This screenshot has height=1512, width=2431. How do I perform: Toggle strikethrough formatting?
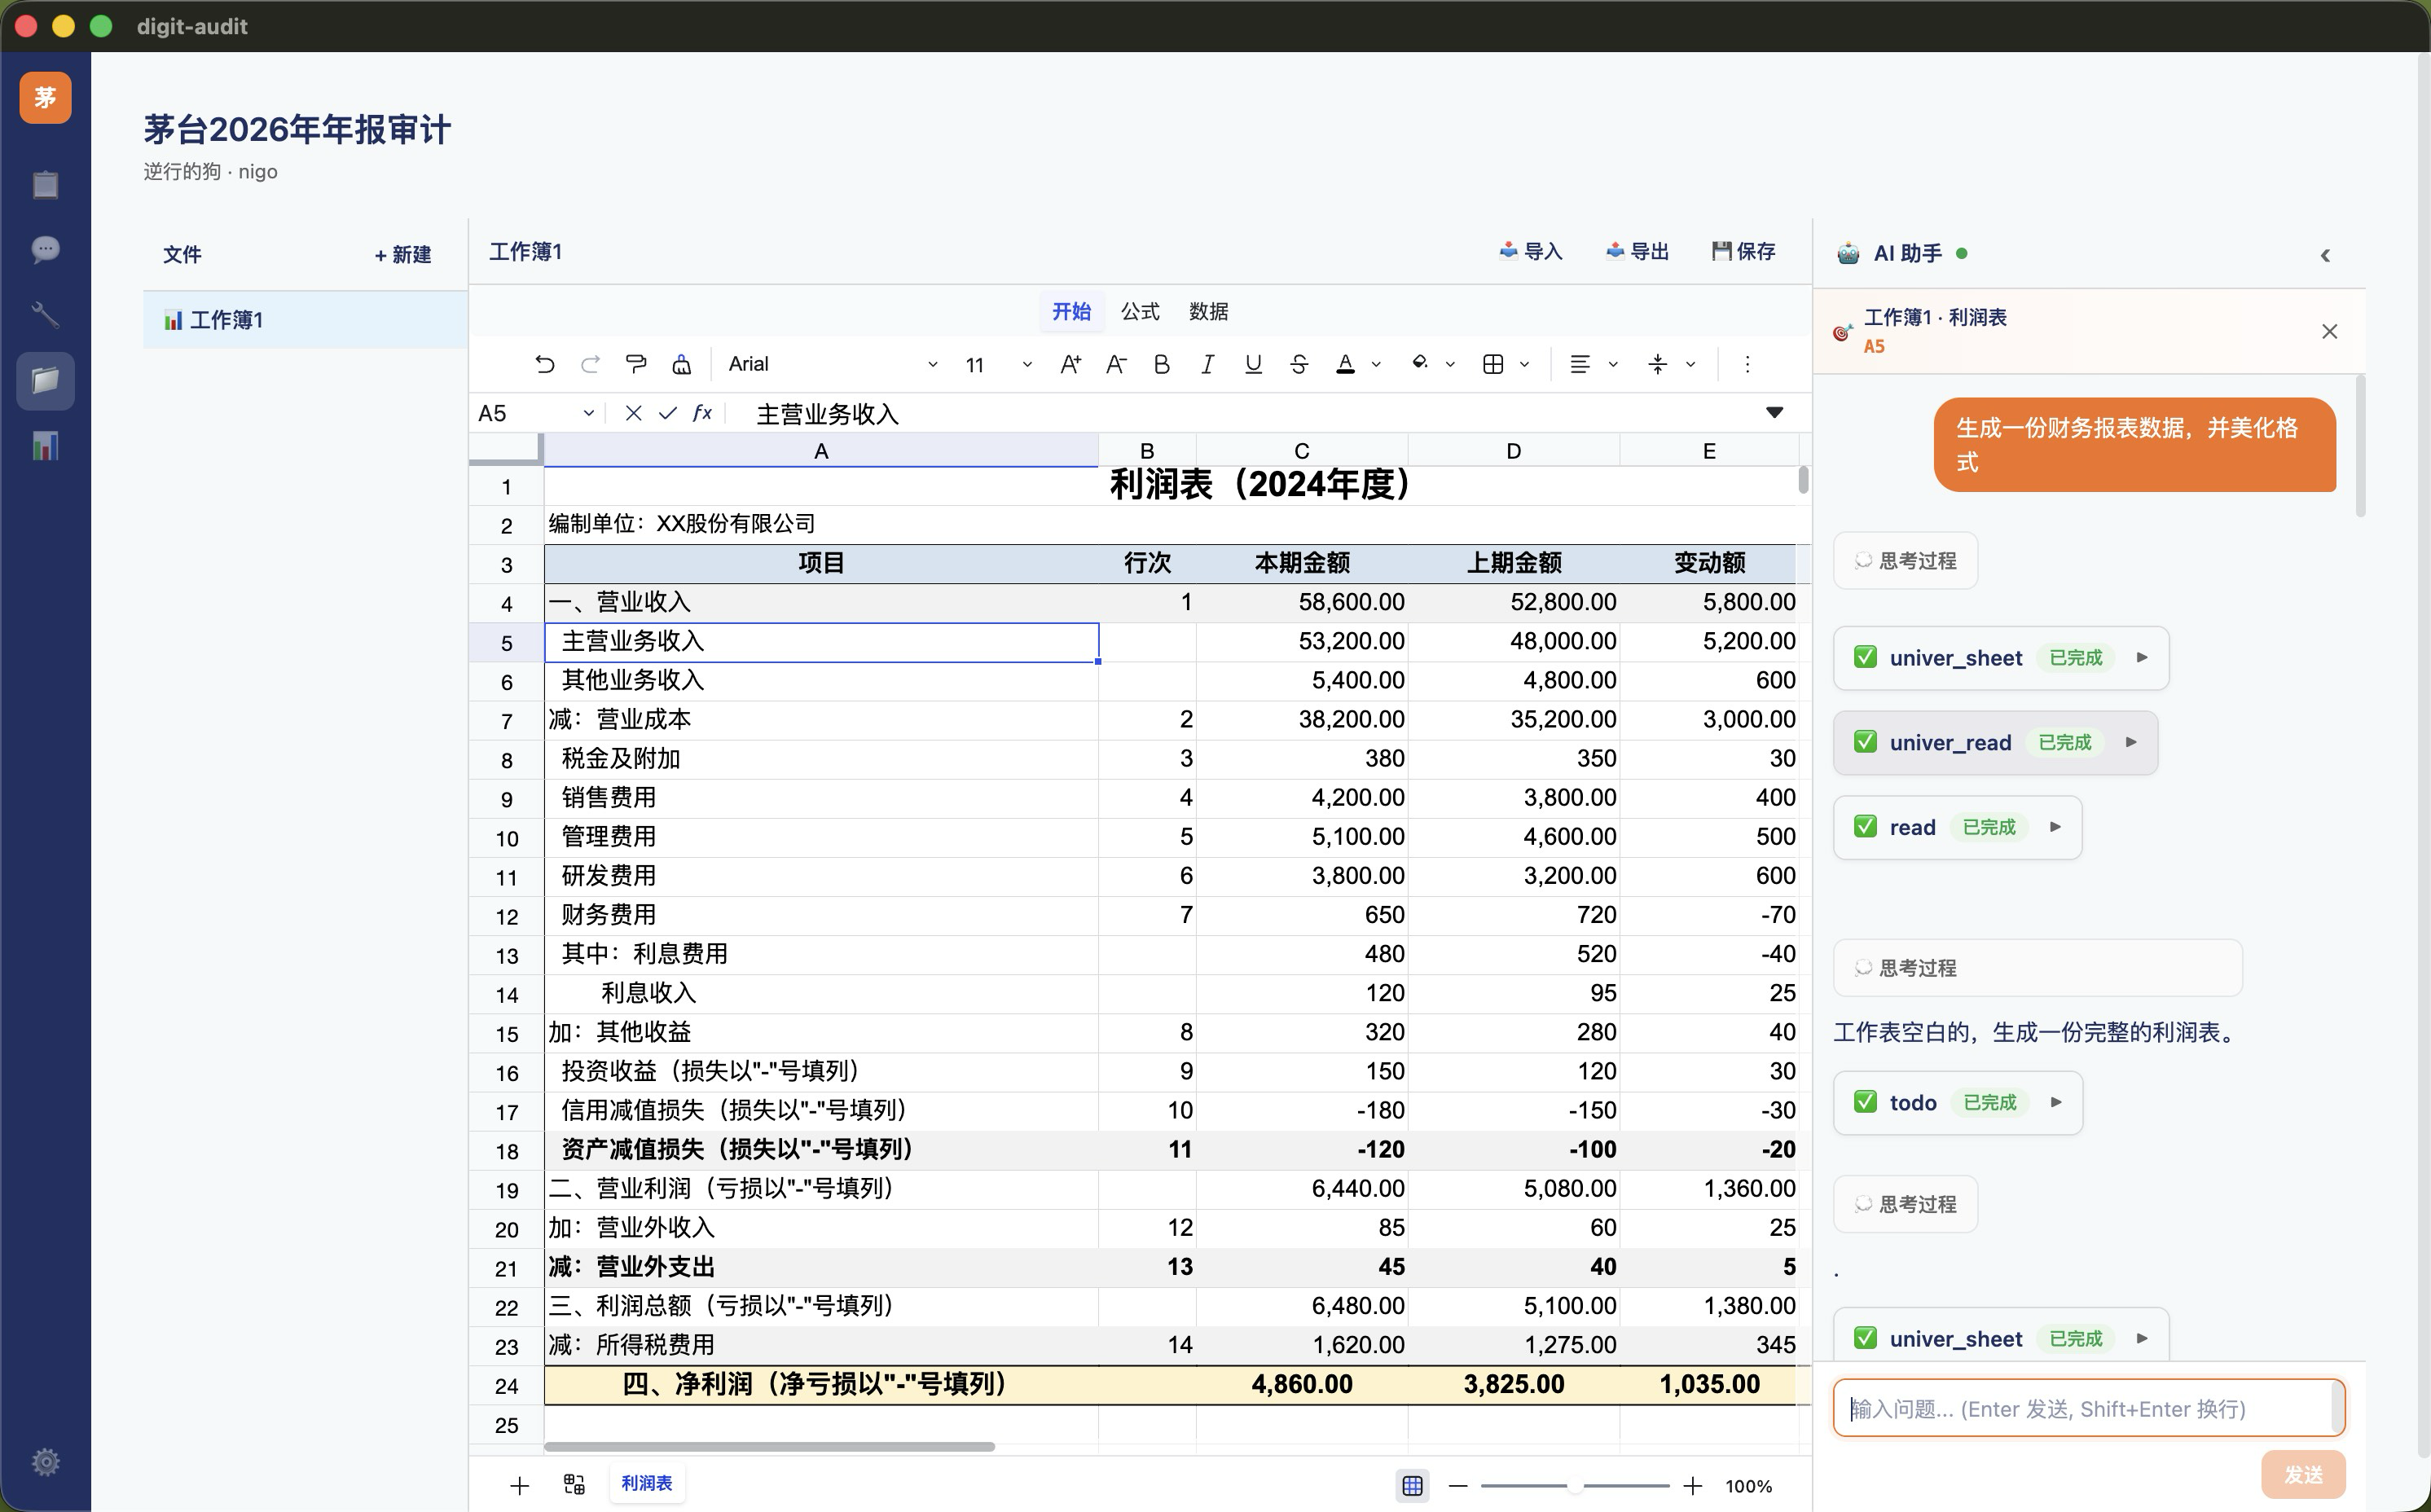click(1299, 364)
